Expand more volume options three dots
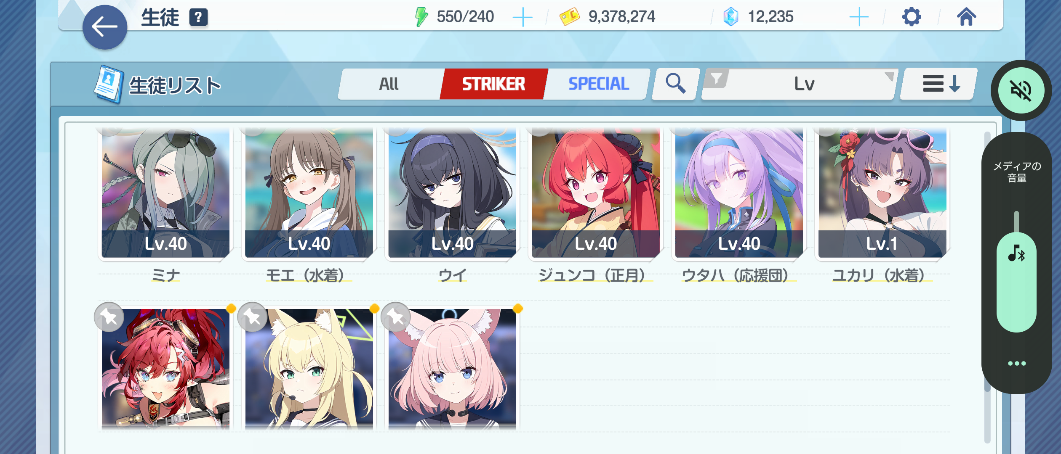The height and width of the screenshot is (454, 1061). [1016, 363]
